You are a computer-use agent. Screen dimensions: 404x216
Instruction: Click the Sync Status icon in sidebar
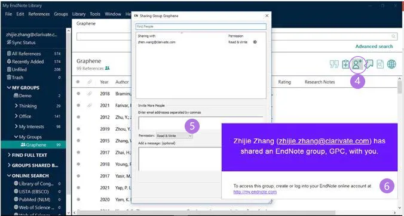coord(9,42)
